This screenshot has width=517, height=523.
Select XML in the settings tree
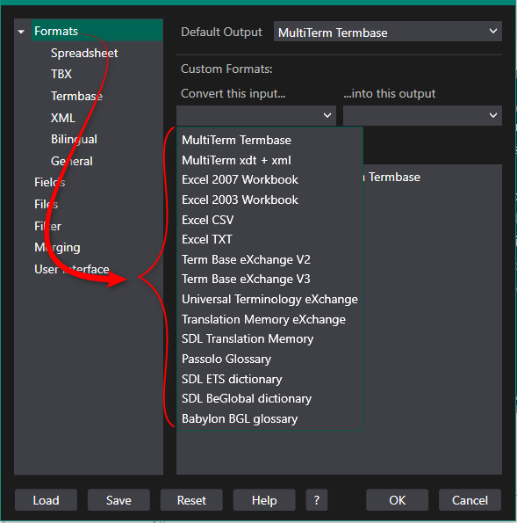tap(62, 118)
